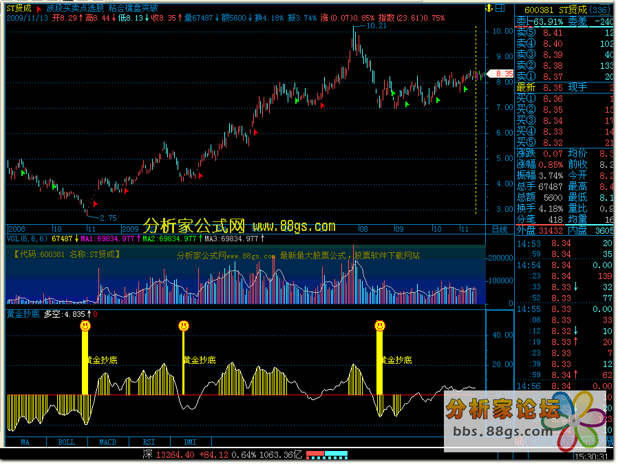Switch to the BOLL indicator tab

coord(66,442)
